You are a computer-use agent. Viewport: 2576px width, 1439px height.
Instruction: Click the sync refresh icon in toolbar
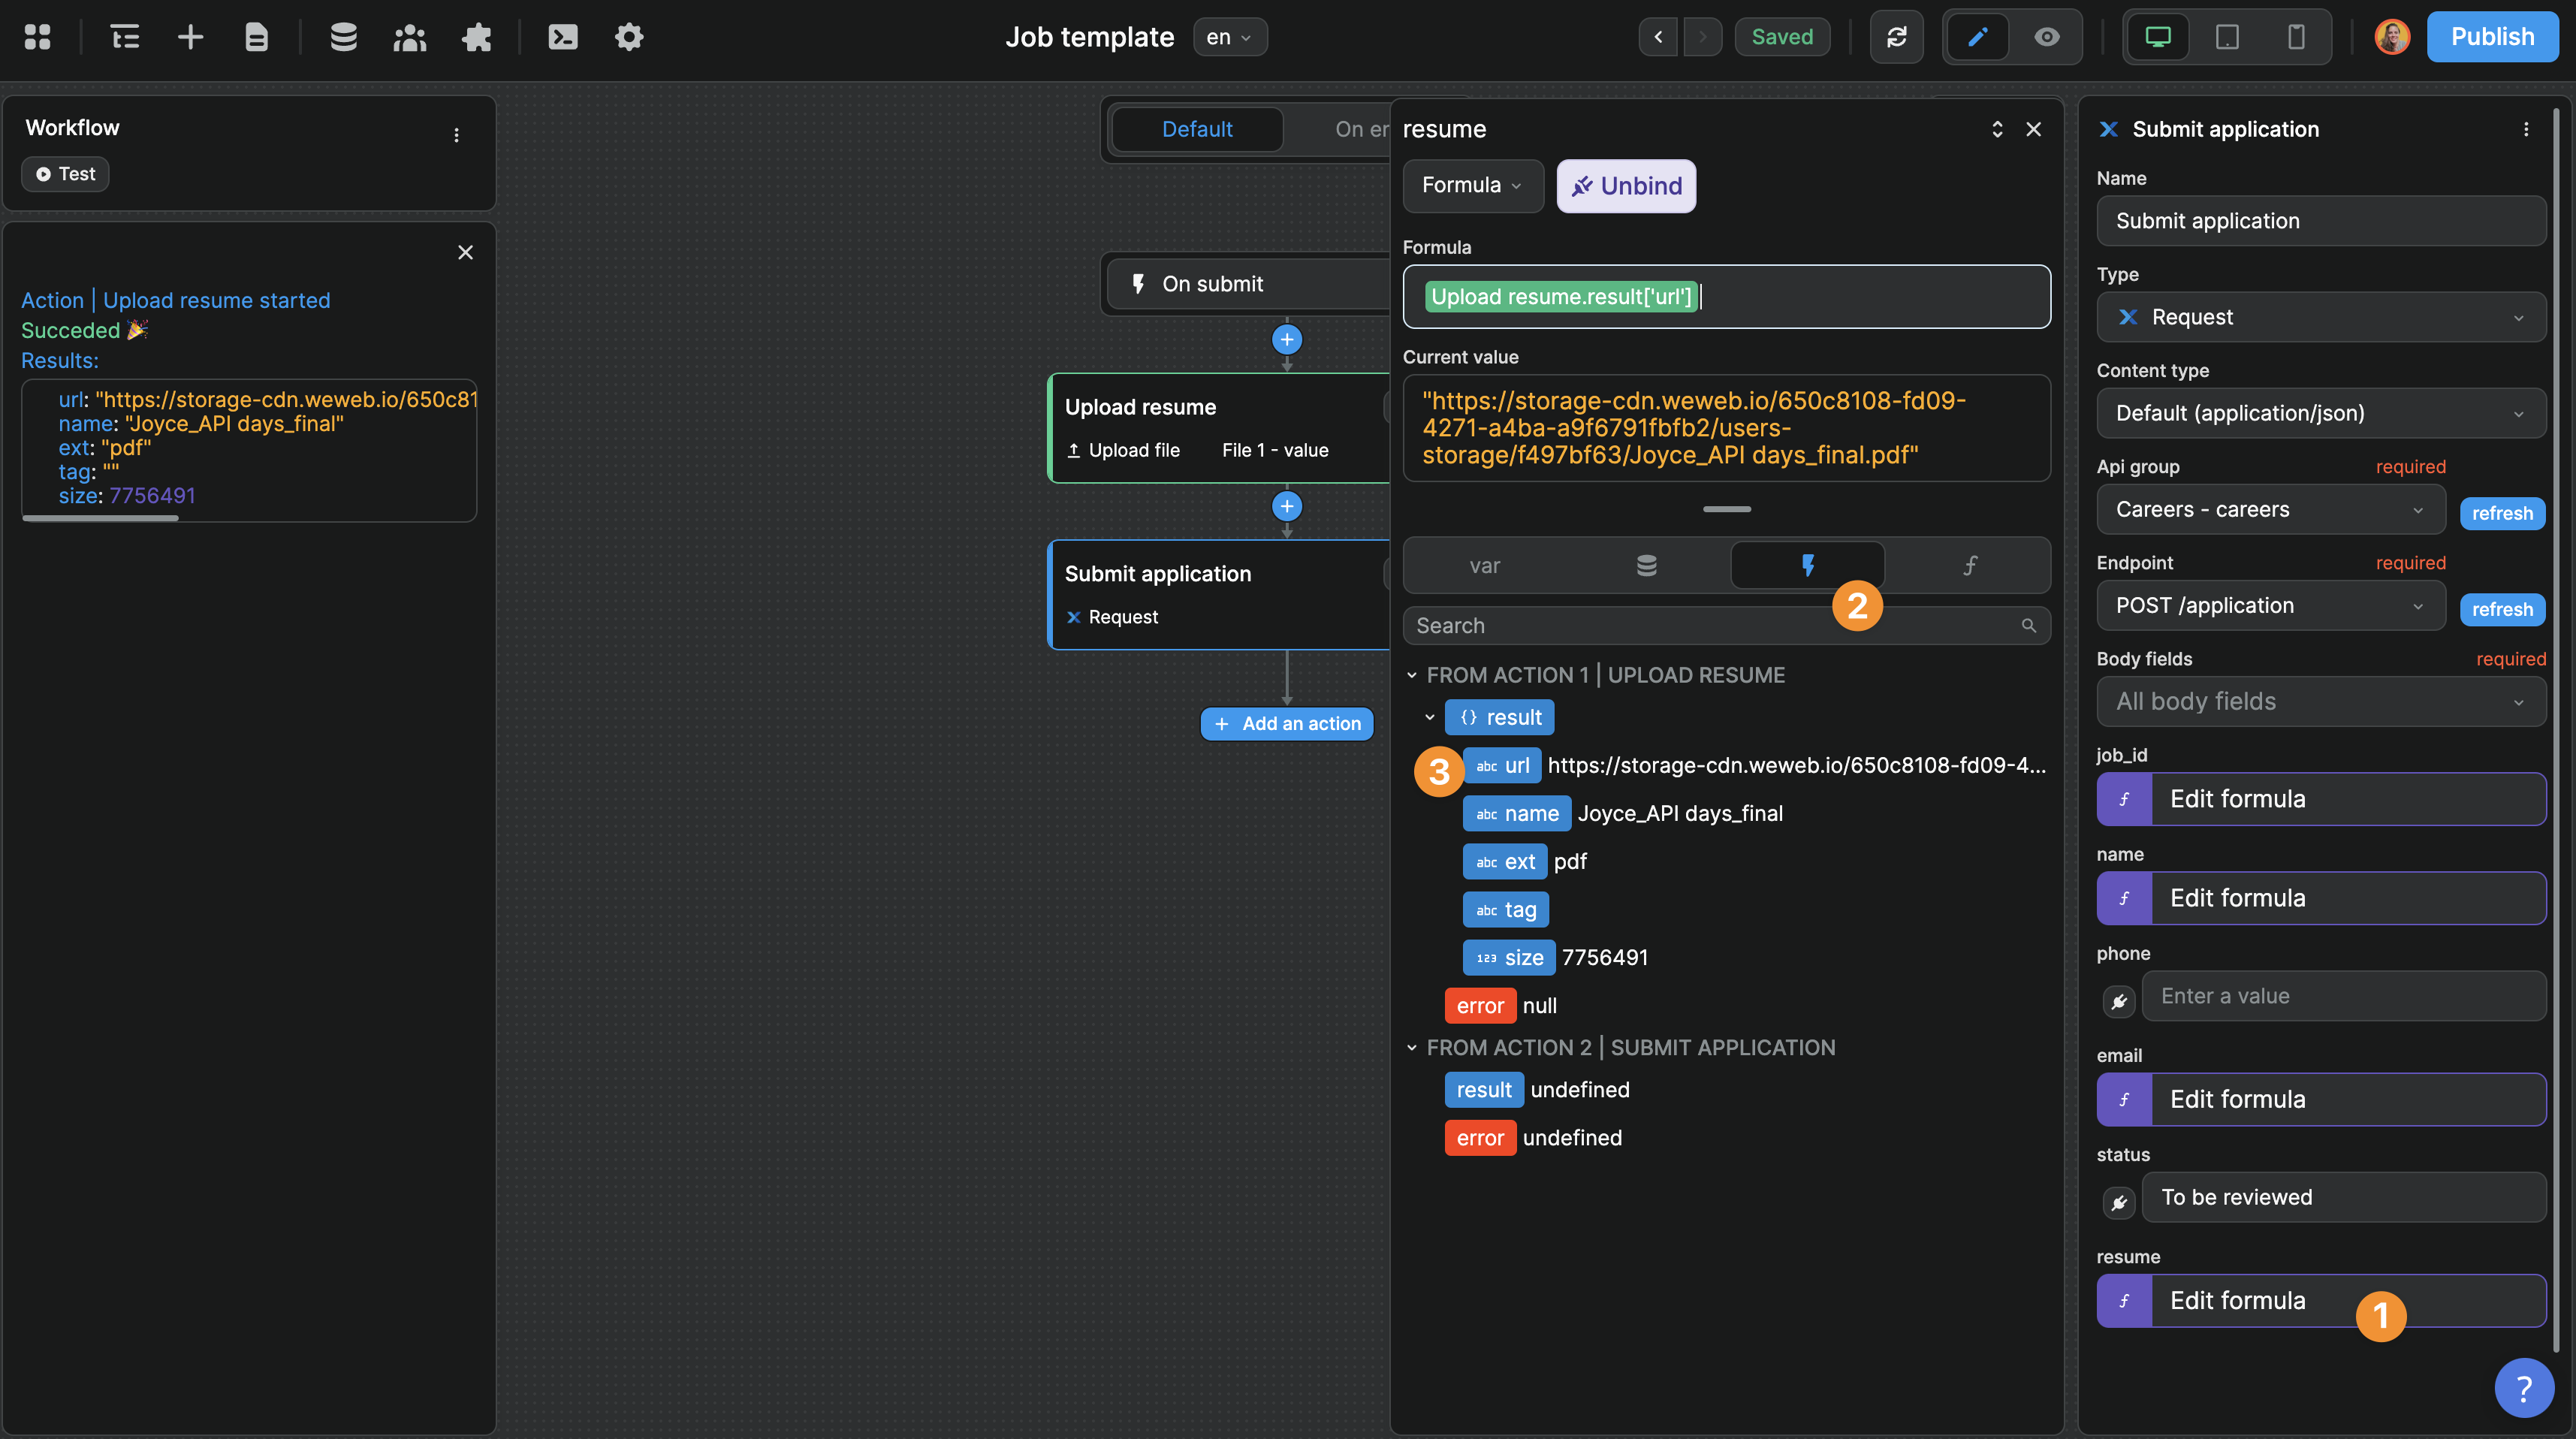pos(1896,37)
